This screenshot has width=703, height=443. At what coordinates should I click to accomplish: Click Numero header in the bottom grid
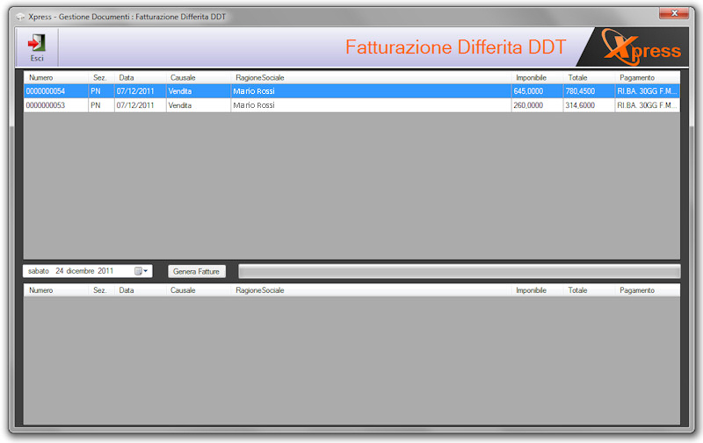55,290
